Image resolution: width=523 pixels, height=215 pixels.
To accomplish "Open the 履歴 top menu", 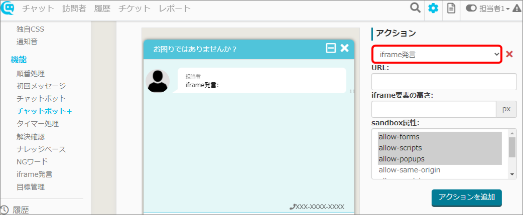I will (x=102, y=9).
